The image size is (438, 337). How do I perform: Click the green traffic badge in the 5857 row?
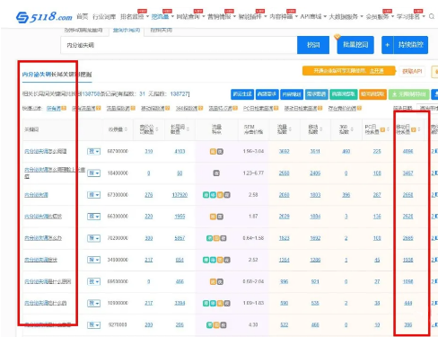click(x=209, y=238)
